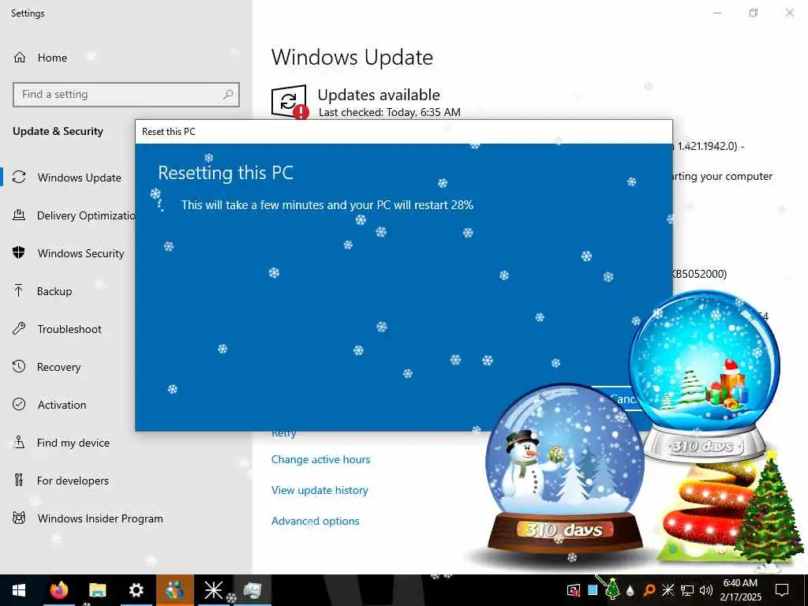Open the Windows Start menu
The width and height of the screenshot is (808, 606).
coord(19,590)
